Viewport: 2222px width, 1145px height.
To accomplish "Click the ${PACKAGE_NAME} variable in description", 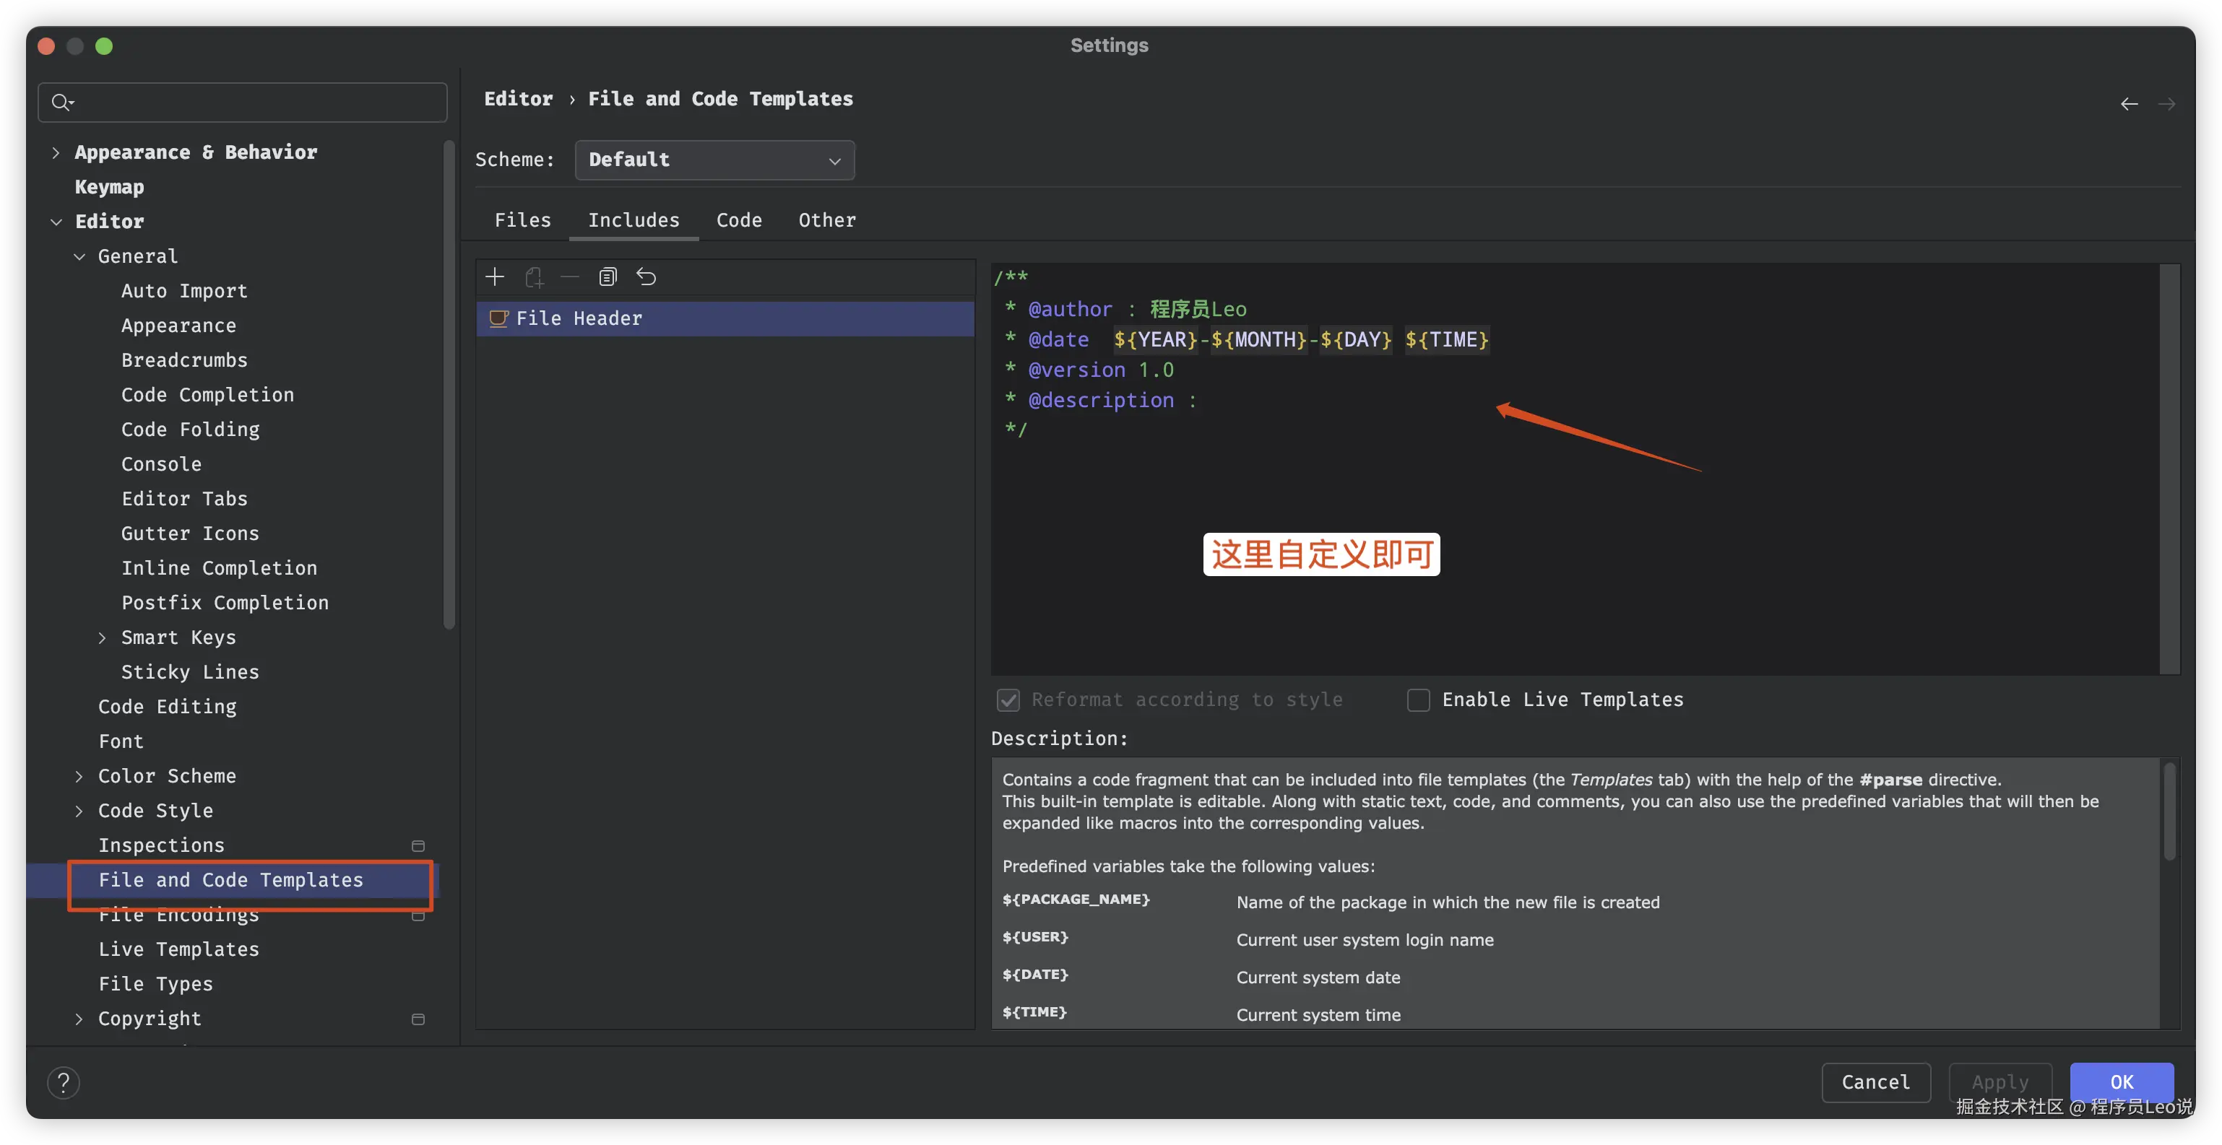I will click(x=1076, y=900).
